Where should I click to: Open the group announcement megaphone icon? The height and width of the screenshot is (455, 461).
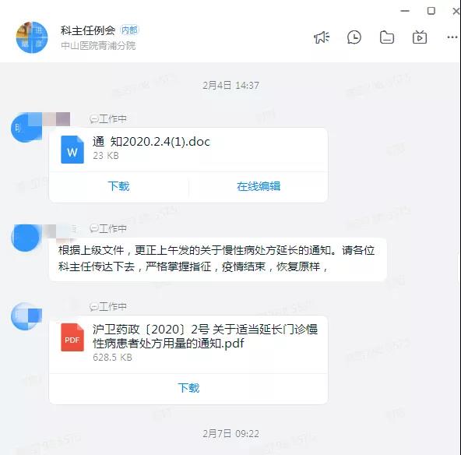[x=322, y=37]
